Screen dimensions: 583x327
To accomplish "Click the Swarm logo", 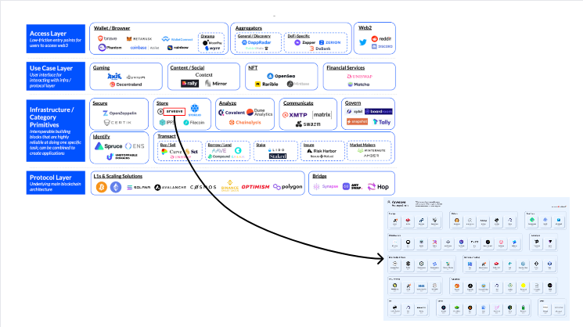I will (x=308, y=124).
